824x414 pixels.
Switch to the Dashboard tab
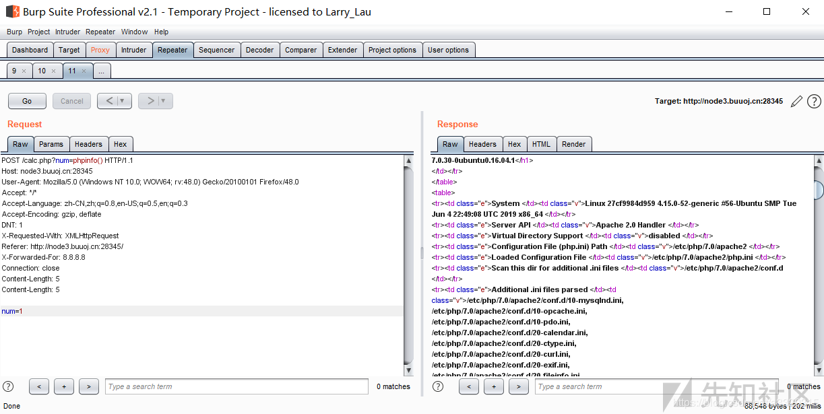30,50
